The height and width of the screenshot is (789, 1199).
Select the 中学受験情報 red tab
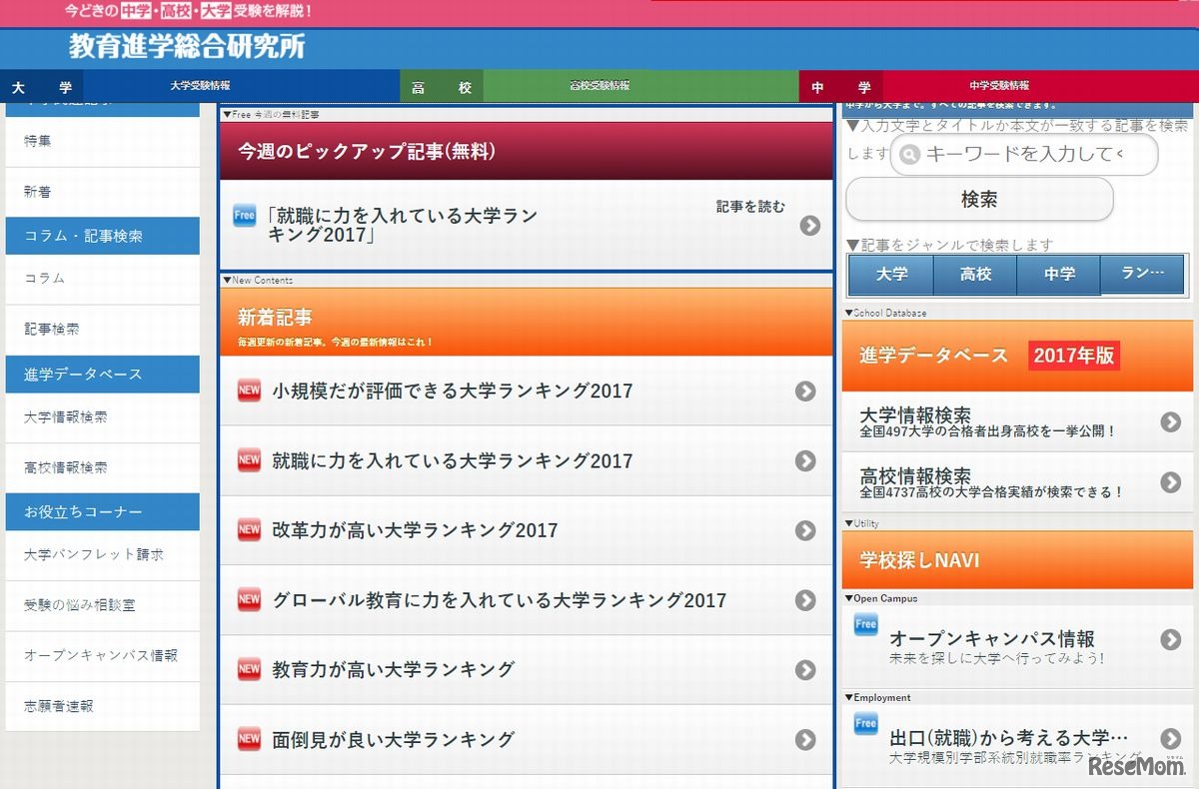point(999,86)
